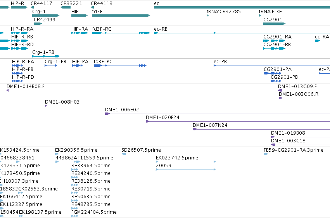
Task: Open the HIP-R-RA transcript
Action: coord(19,33)
